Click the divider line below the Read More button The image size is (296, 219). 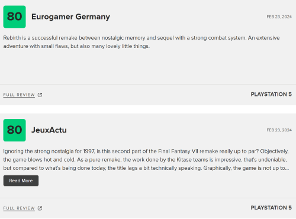(148, 198)
